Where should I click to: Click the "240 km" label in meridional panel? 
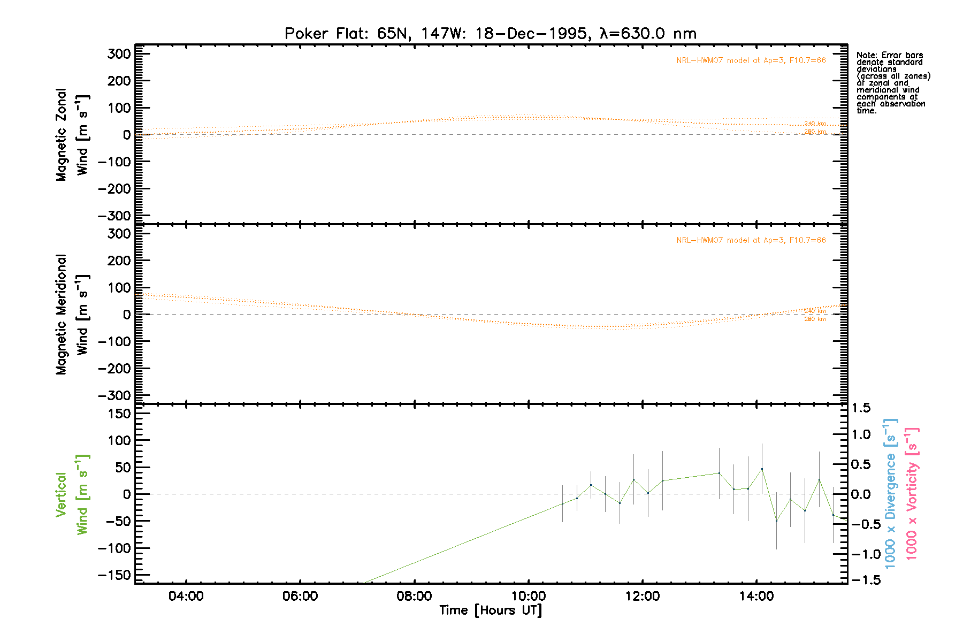815,311
